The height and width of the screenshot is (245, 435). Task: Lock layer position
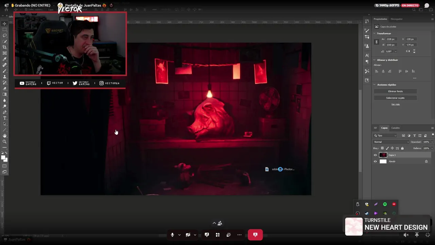coord(392,148)
